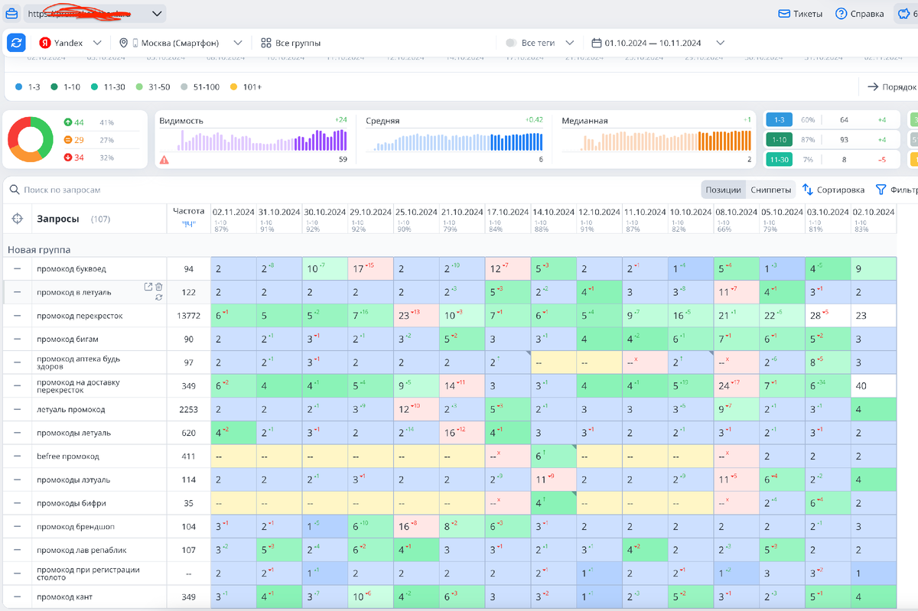This screenshot has width=918, height=611.
Task: Click frequency value 13772 for промокод перекресток
Action: coord(188,316)
